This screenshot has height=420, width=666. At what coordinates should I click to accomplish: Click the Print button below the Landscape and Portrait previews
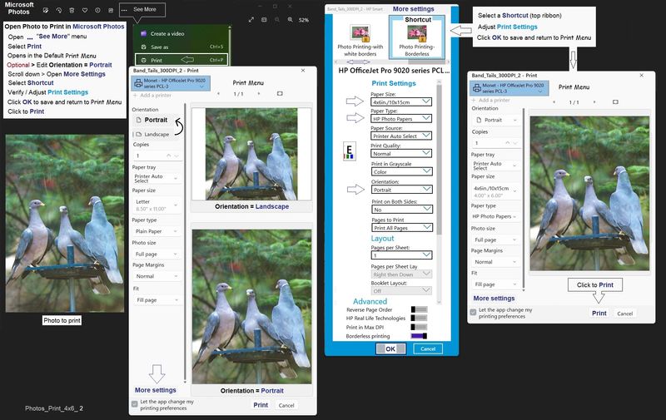[261, 405]
